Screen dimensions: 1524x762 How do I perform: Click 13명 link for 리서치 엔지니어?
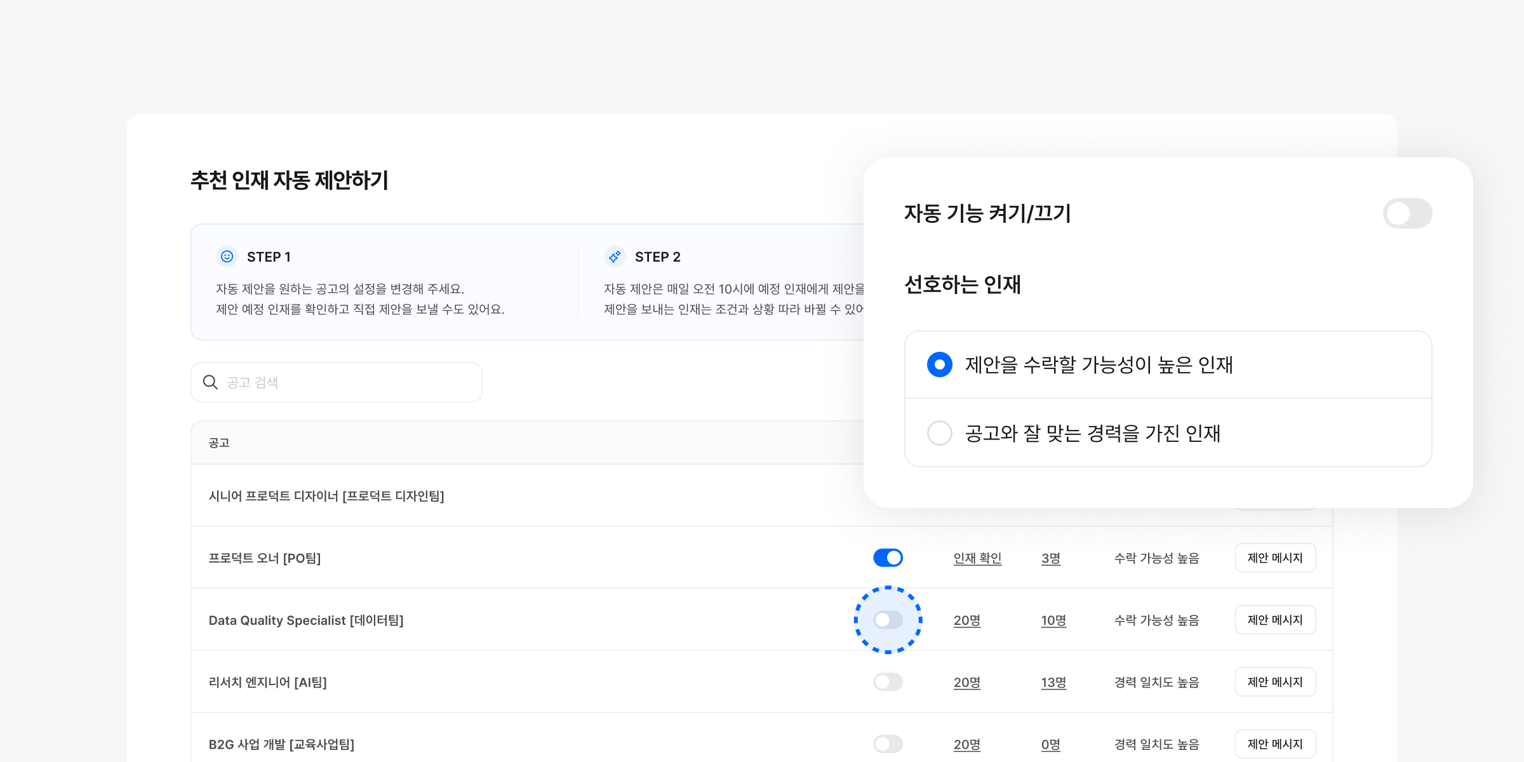1053,683
